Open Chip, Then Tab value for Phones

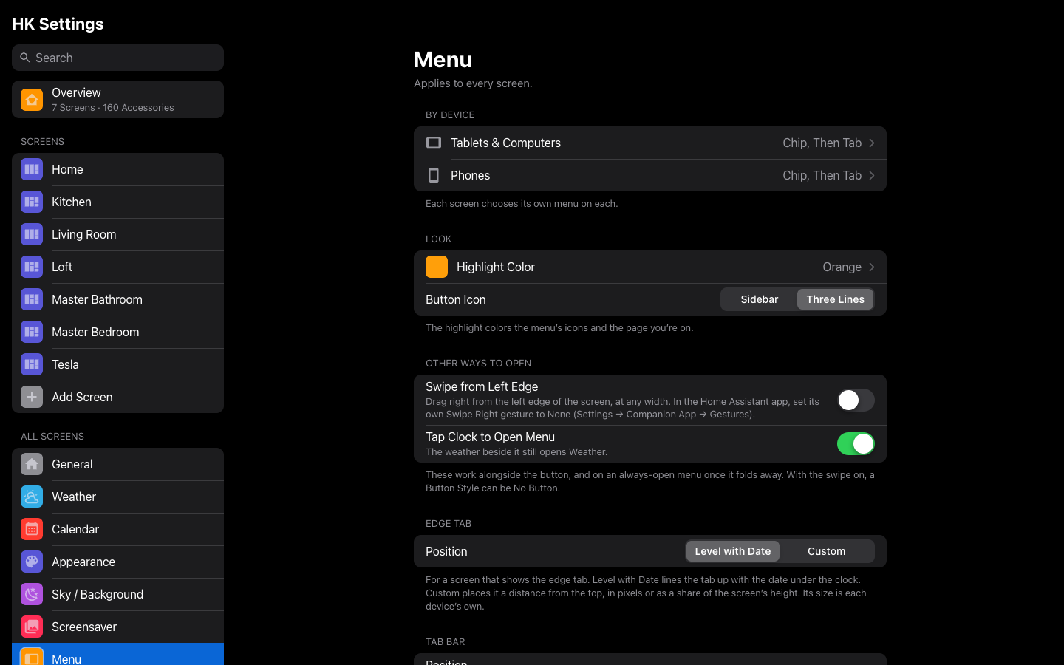[x=822, y=175]
